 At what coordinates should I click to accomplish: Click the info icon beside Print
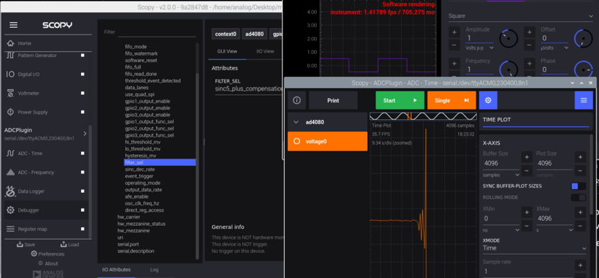pos(297,101)
